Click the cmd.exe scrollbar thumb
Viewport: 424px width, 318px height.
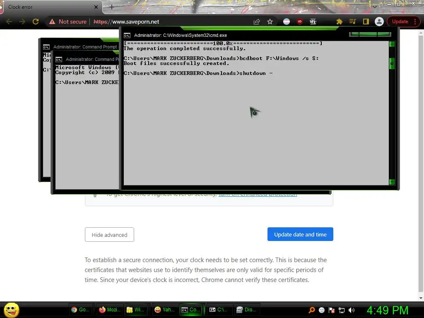(392, 63)
